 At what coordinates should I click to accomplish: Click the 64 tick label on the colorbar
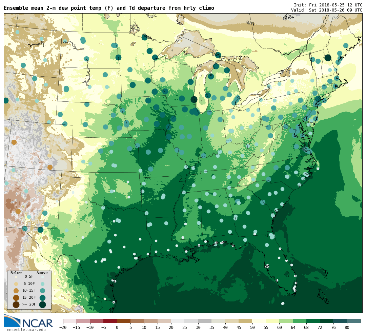293,328
